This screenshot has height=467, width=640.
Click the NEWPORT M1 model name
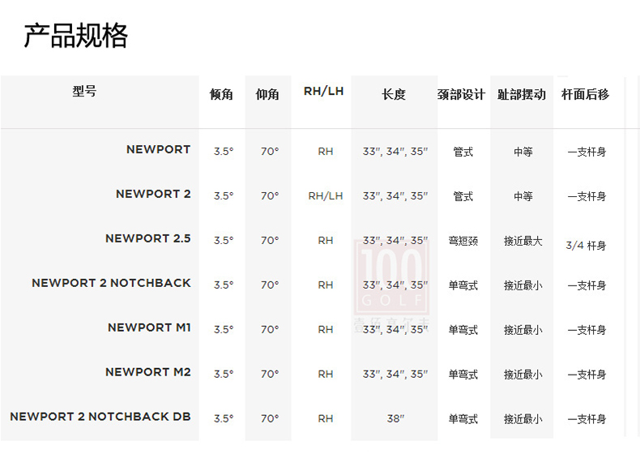pos(149,328)
